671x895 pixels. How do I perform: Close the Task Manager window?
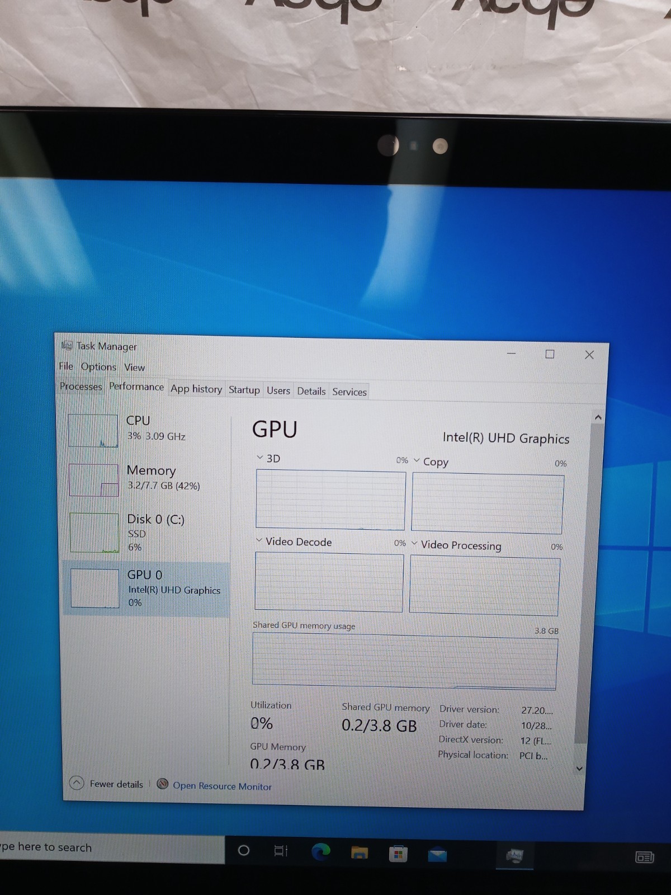[589, 355]
